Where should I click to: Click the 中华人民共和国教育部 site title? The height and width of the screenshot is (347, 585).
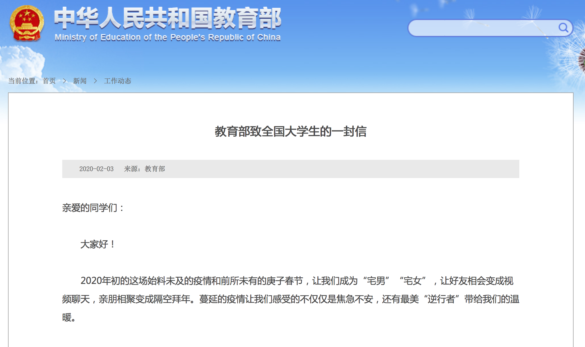(168, 18)
